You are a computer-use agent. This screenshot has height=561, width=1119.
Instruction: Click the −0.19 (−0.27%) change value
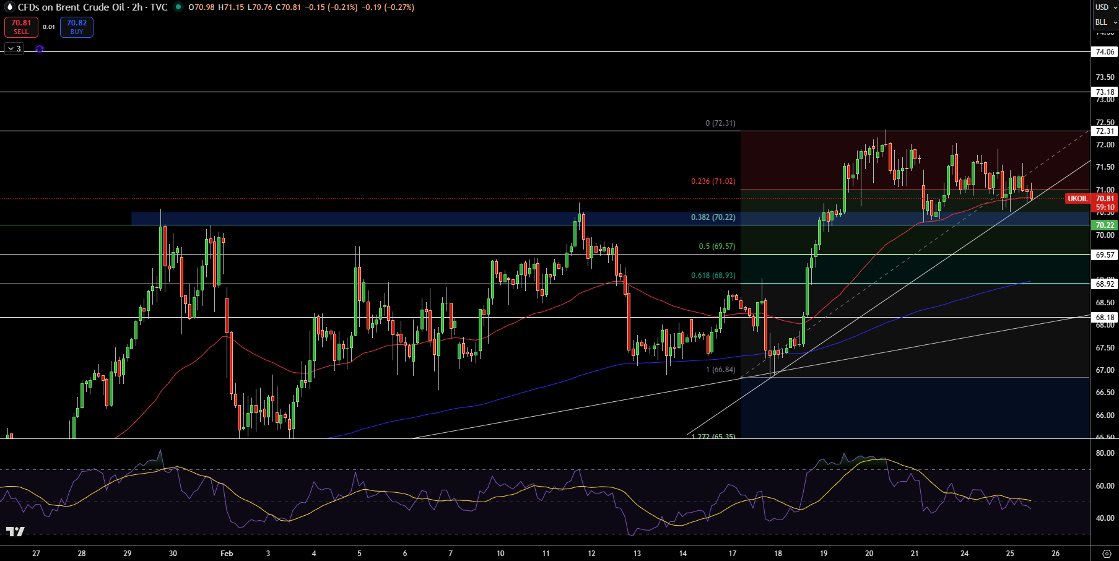coord(388,7)
